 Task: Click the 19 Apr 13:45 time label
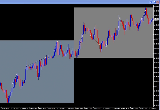point(116,108)
